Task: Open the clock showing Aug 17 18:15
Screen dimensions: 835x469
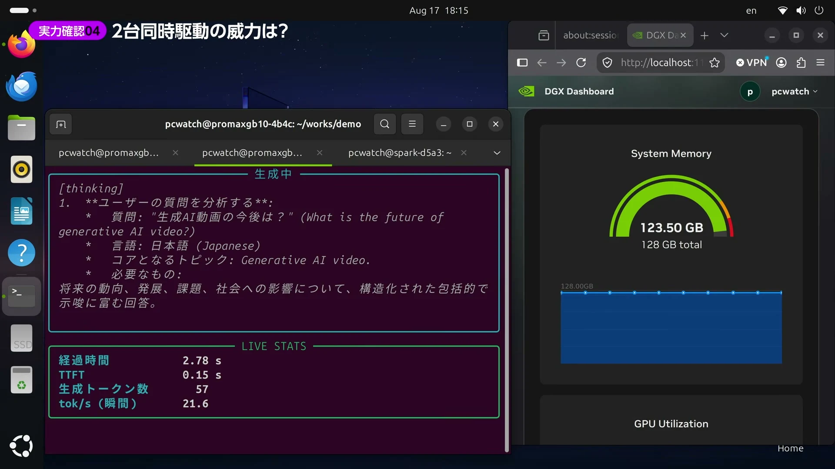Action: 438,10
